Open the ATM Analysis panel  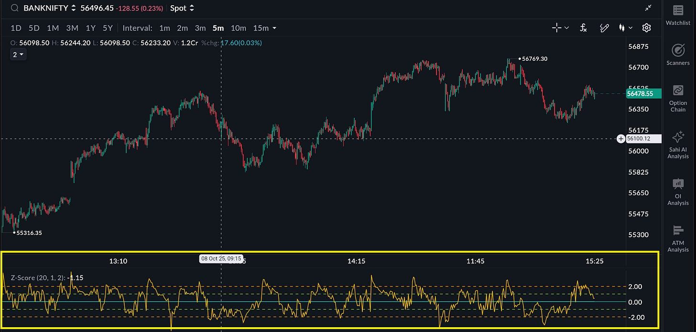tap(678, 238)
